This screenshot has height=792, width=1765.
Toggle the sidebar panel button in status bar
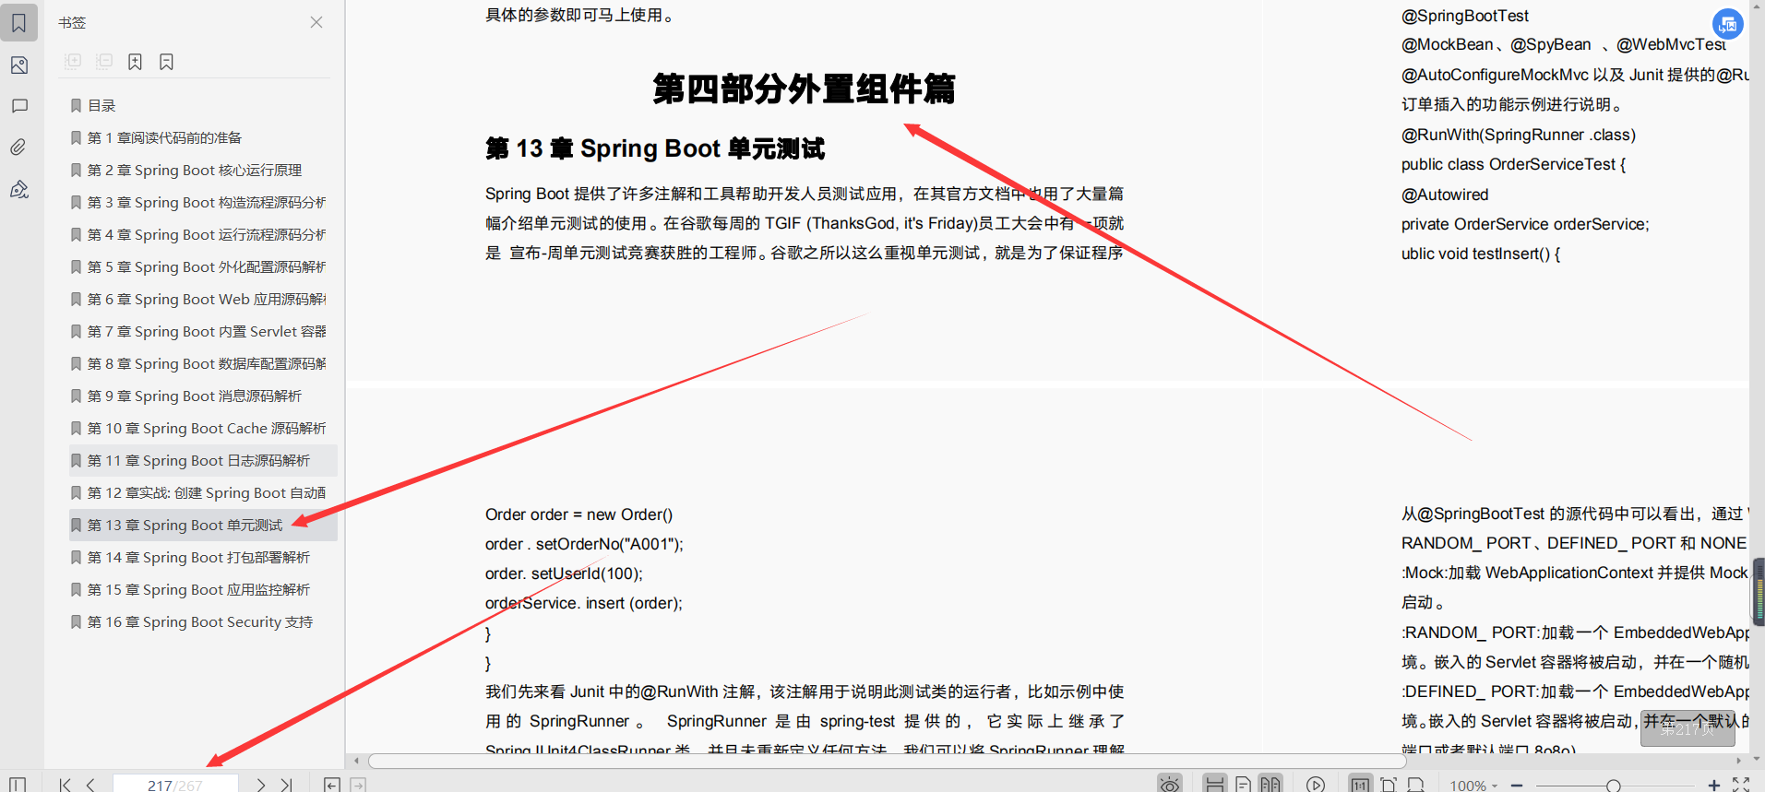(18, 785)
